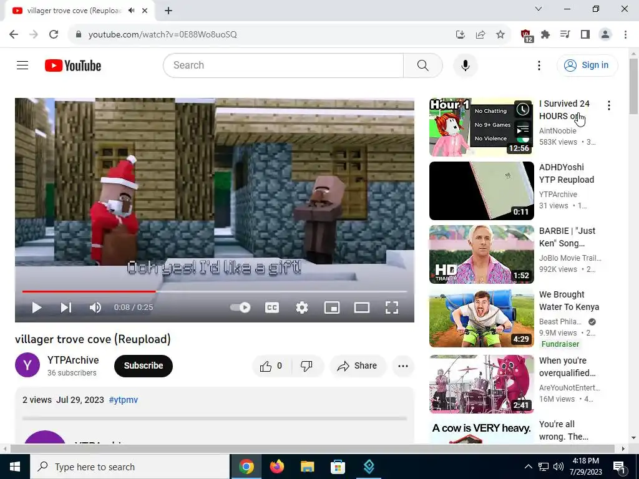
Task: Subscribe to YTPArchive
Action: pyautogui.click(x=144, y=365)
